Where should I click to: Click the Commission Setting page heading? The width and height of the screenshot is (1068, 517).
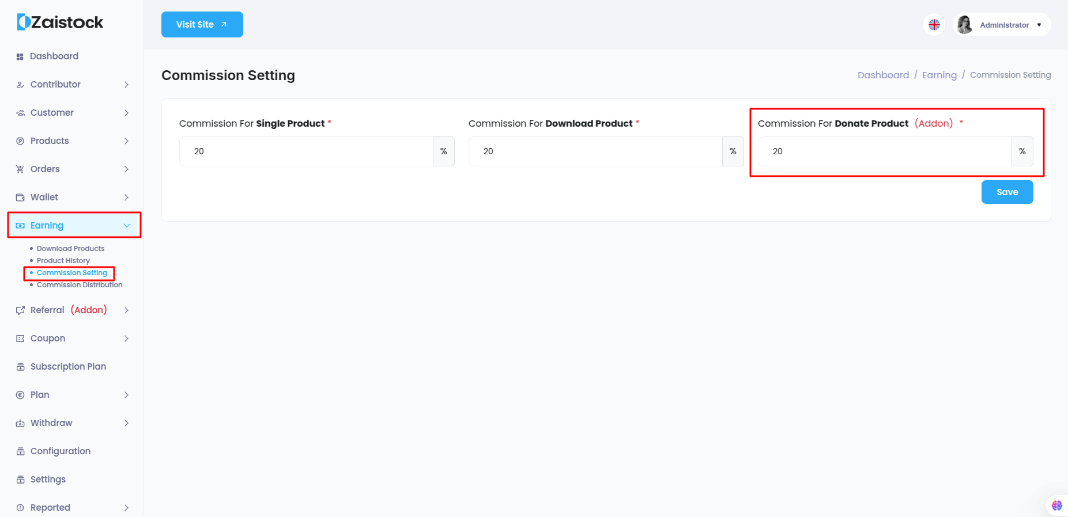[x=228, y=75]
